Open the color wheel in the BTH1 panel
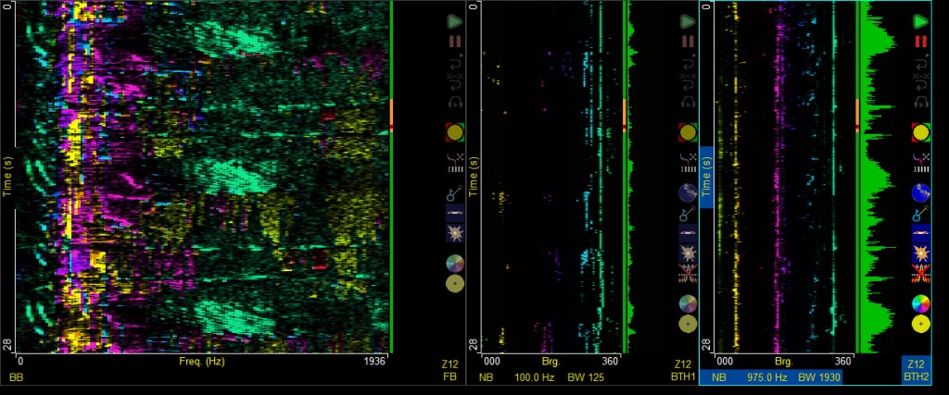This screenshot has height=395, width=949. coord(687,303)
